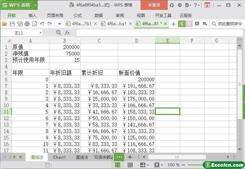The width and height of the screenshot is (245, 169).
Task: Open the 开发工具 ribbon tab
Action: pyautogui.click(x=163, y=15)
